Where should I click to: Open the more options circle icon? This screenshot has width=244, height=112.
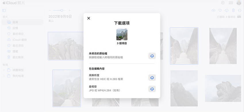pyautogui.click(x=240, y=10)
